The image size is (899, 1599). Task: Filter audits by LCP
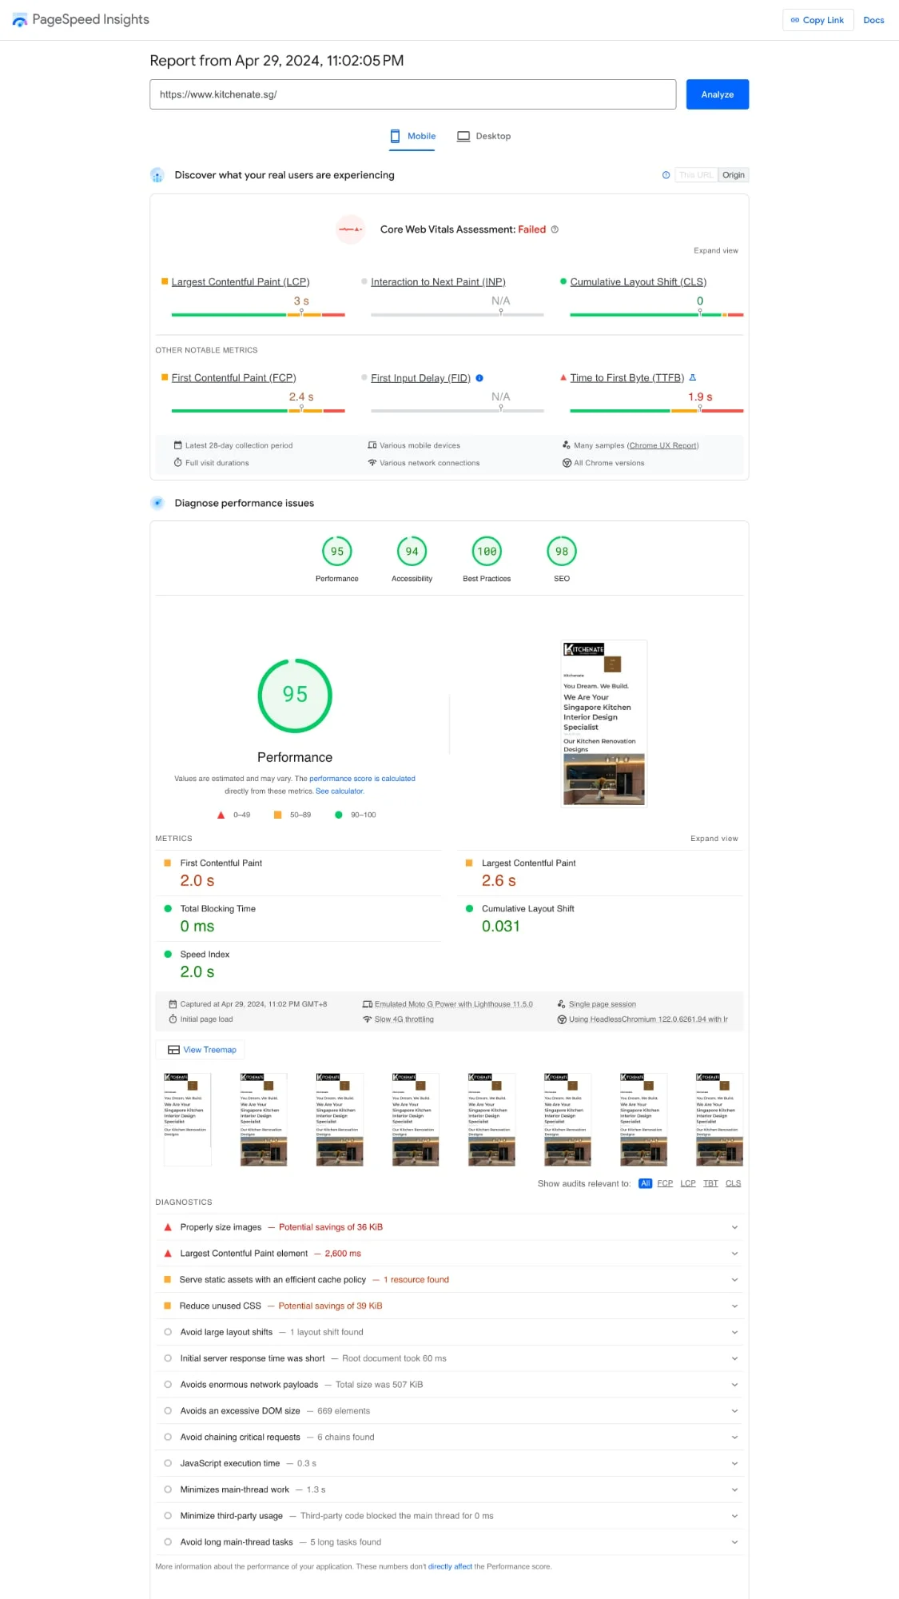pos(687,1183)
